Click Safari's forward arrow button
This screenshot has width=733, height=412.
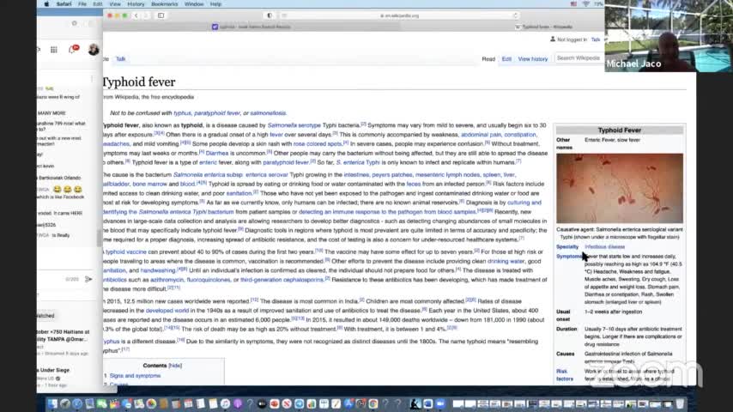(x=146, y=15)
